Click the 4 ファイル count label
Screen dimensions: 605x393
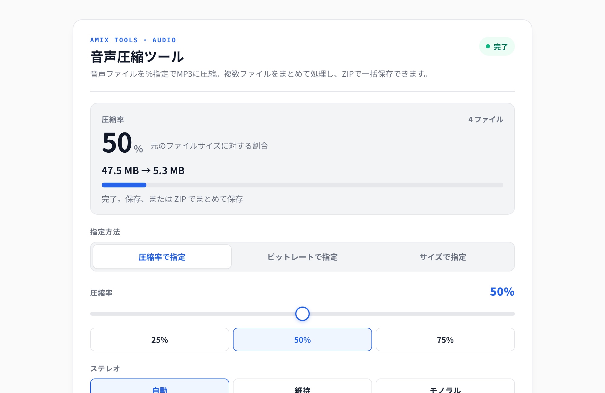[x=486, y=119]
